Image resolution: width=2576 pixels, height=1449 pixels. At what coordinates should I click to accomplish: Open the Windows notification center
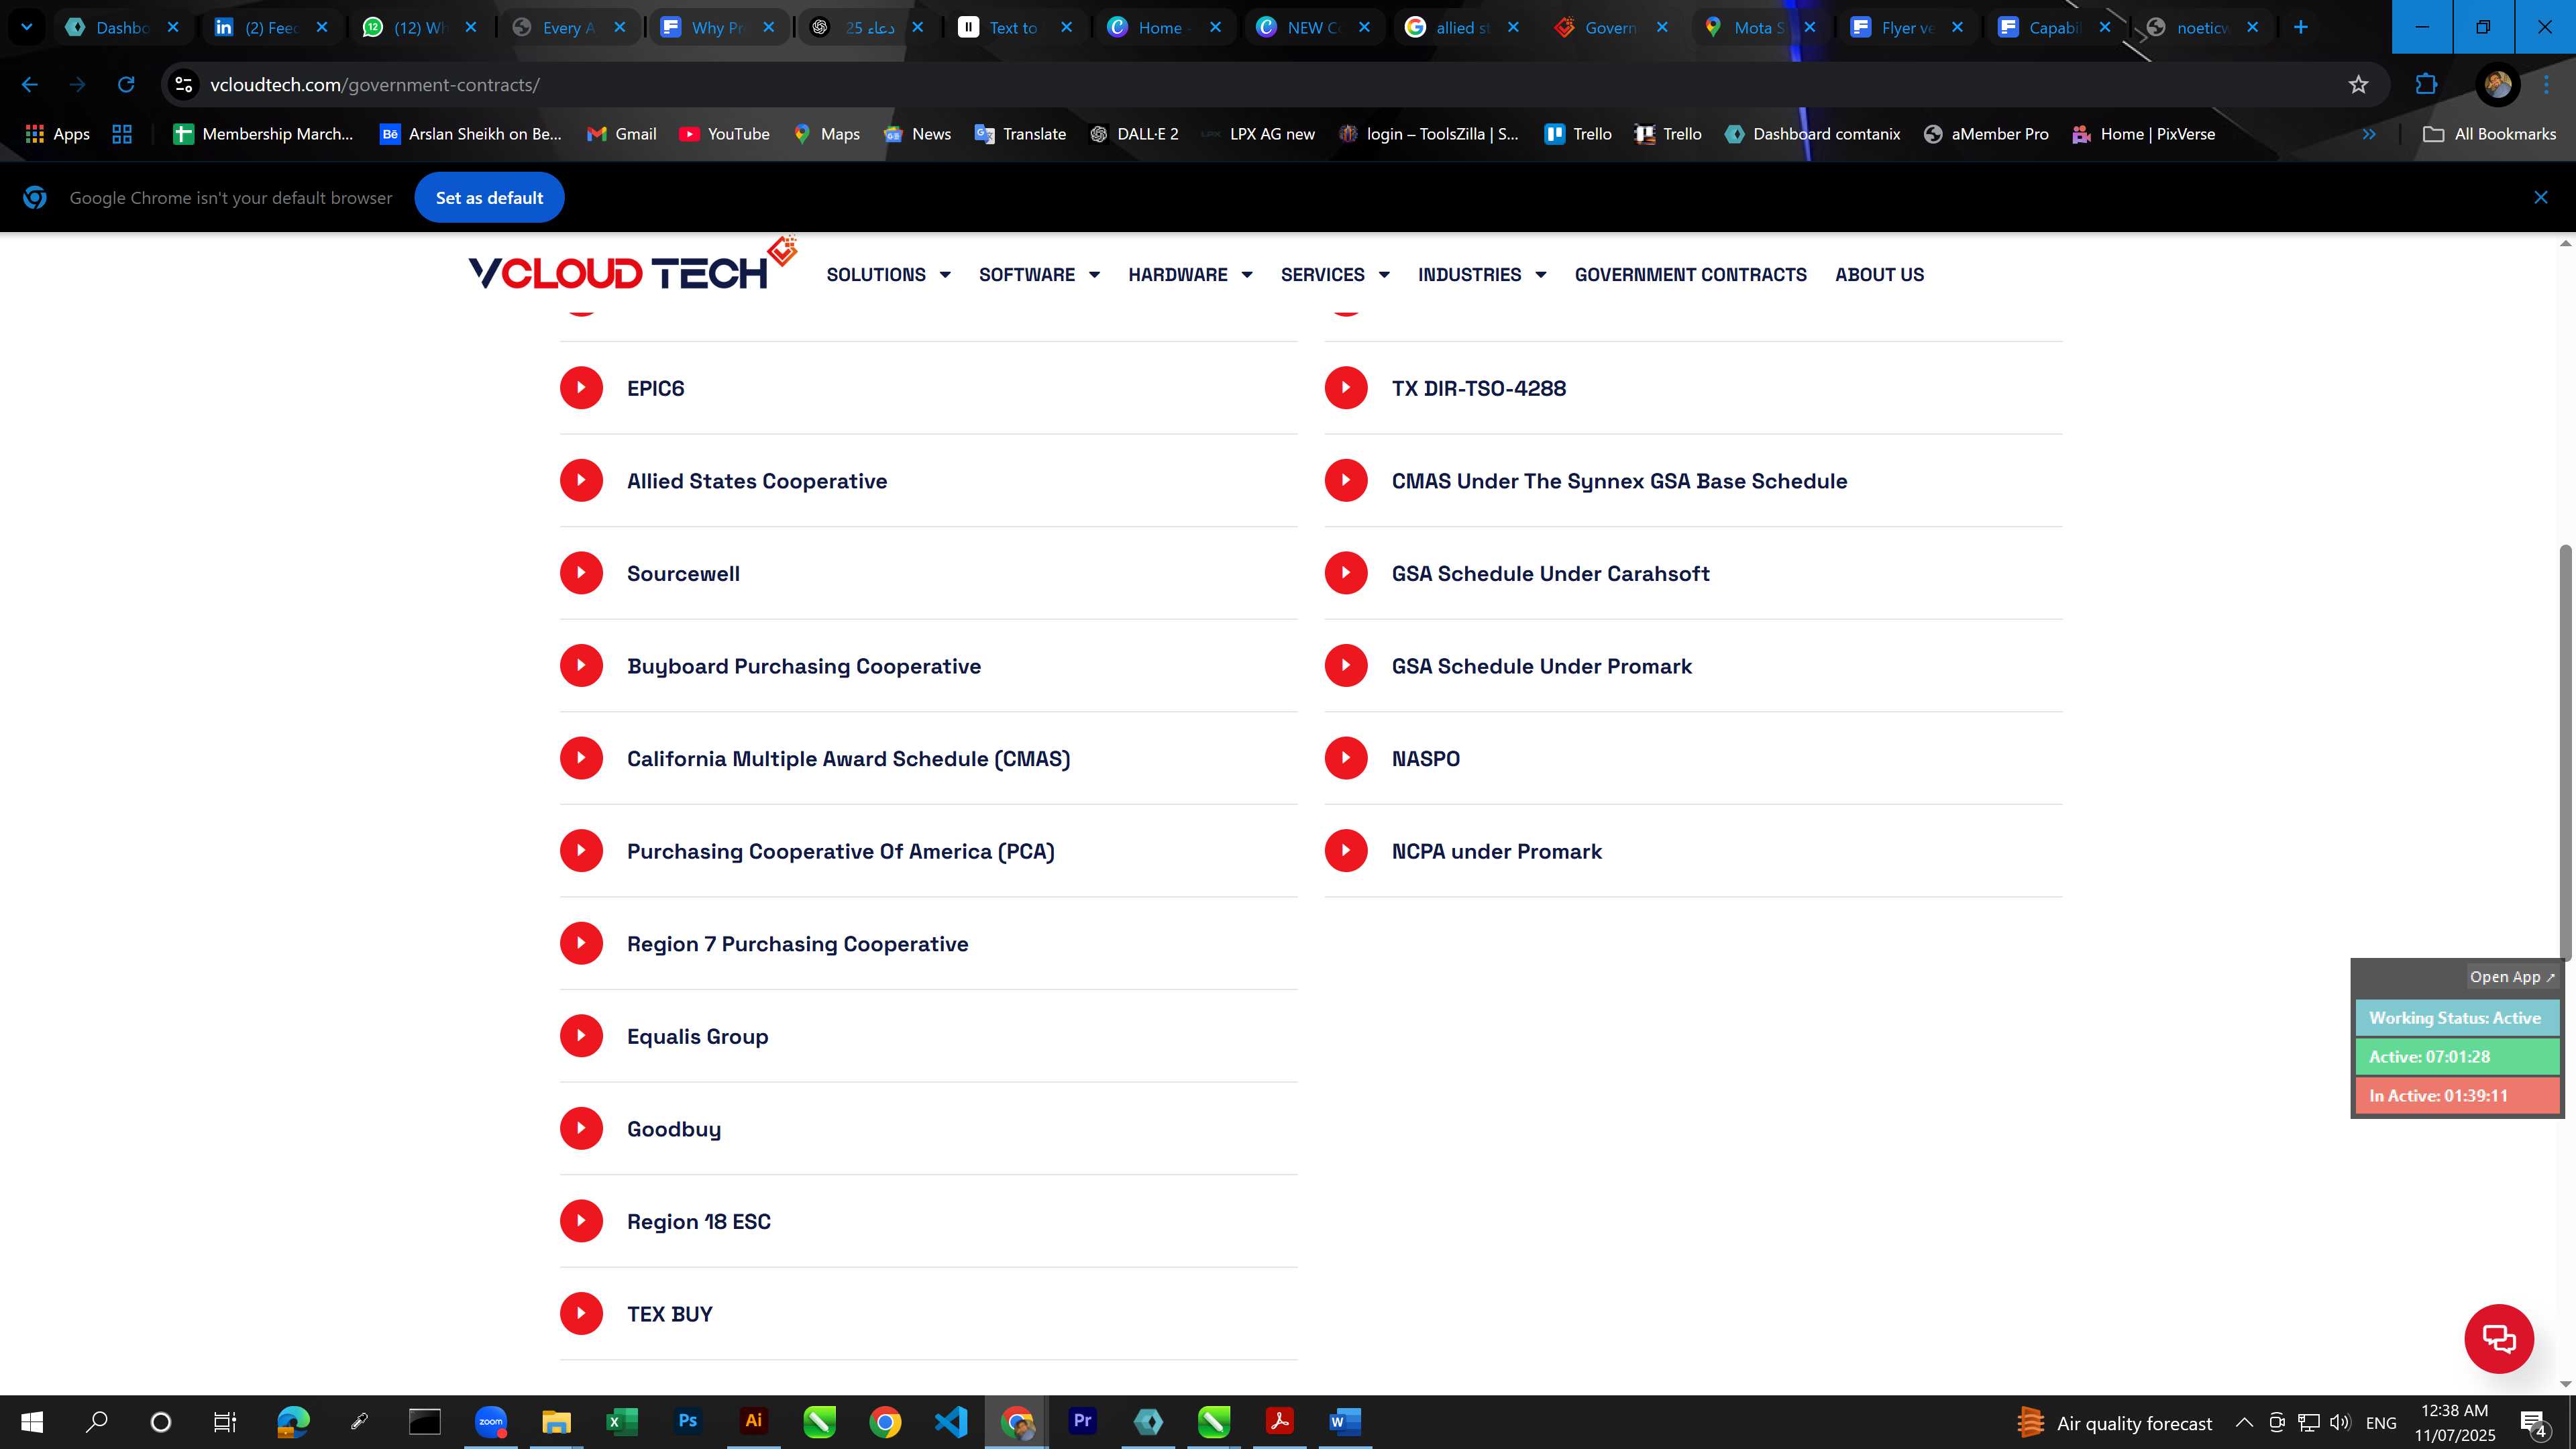[2533, 1422]
